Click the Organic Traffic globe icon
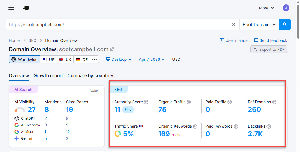300x152 pixels. (x=189, y=102)
